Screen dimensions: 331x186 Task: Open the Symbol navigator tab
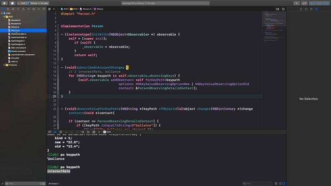[13, 9]
